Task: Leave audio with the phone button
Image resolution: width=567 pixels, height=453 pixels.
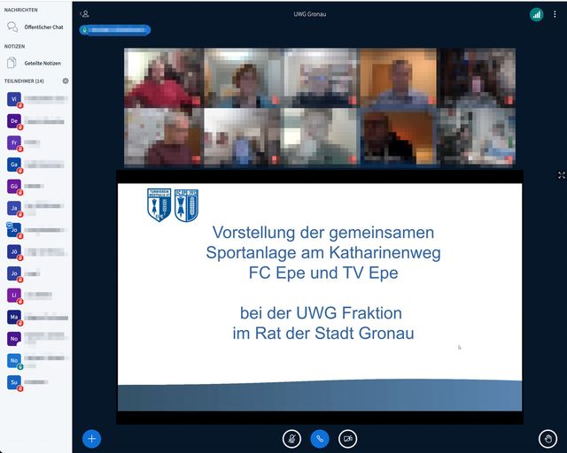Action: [x=320, y=439]
